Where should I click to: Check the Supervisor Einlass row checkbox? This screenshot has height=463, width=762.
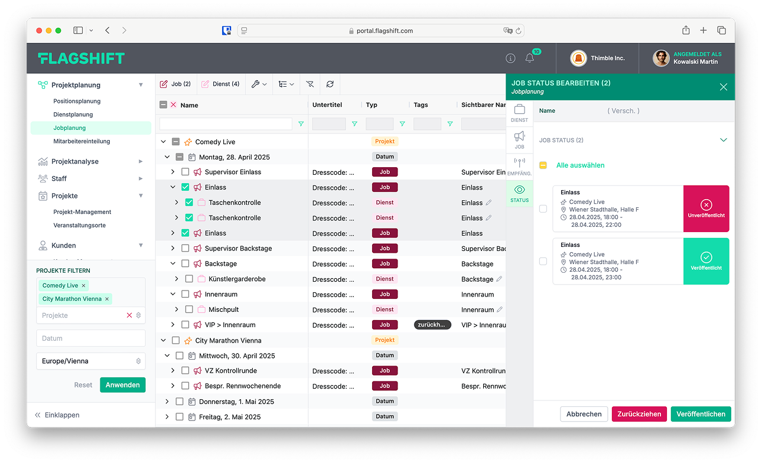(185, 172)
